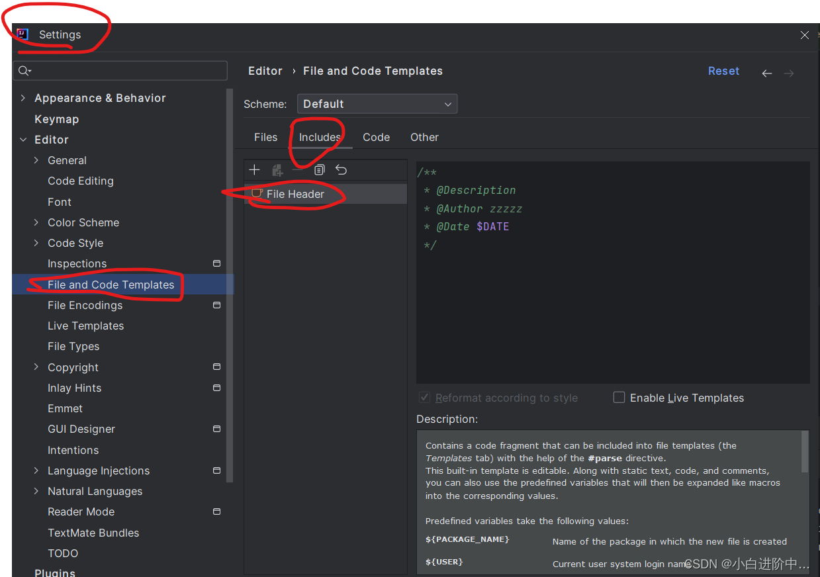Switch to the Code tab
The image size is (820, 577).
[x=376, y=137]
